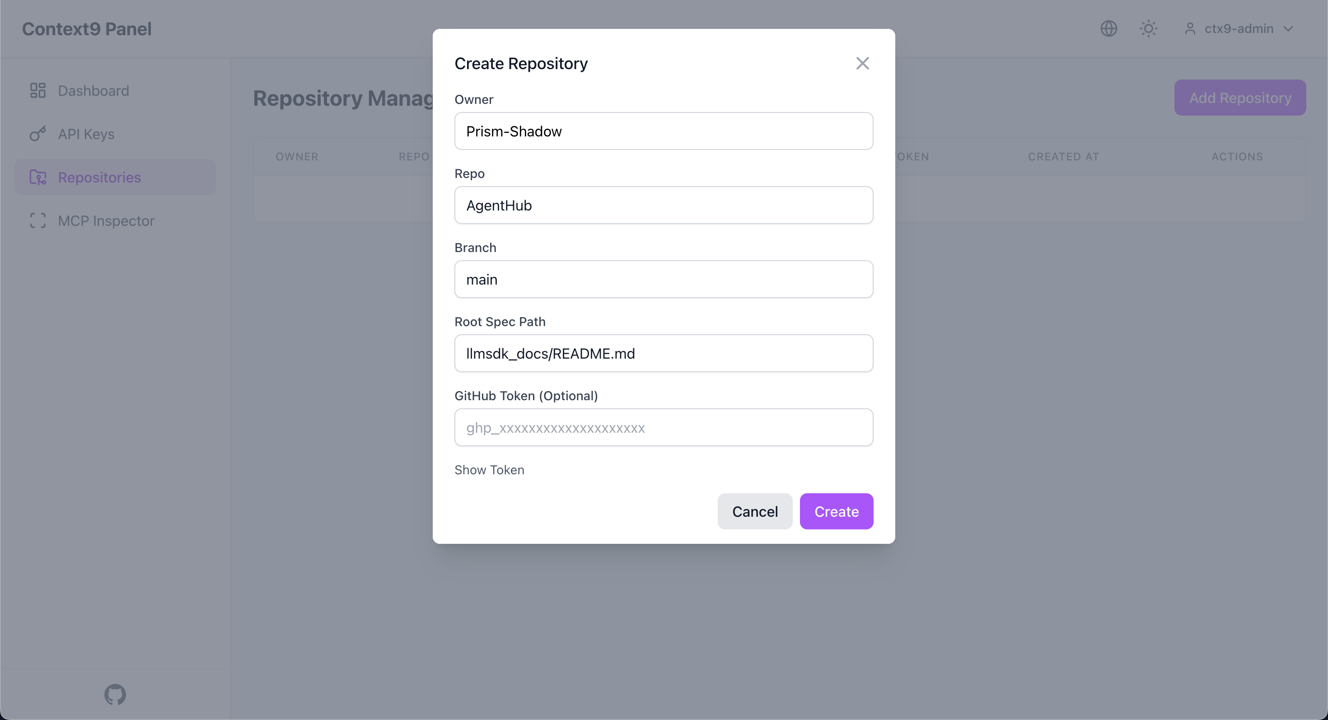Image resolution: width=1328 pixels, height=720 pixels.
Task: Edit the Root Spec Path field
Action: tap(664, 353)
